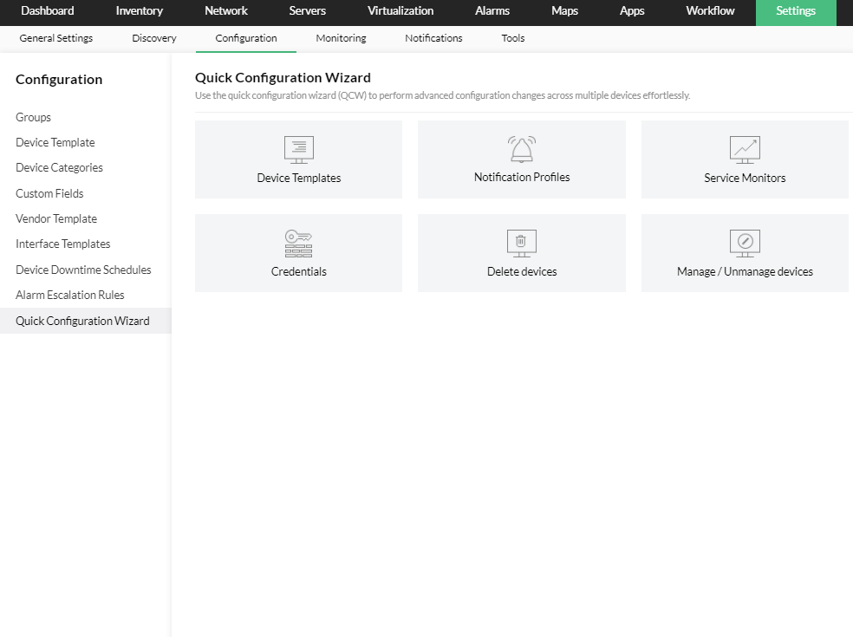Click the Credentials key icon
The width and height of the screenshot is (853, 637).
[x=298, y=244]
